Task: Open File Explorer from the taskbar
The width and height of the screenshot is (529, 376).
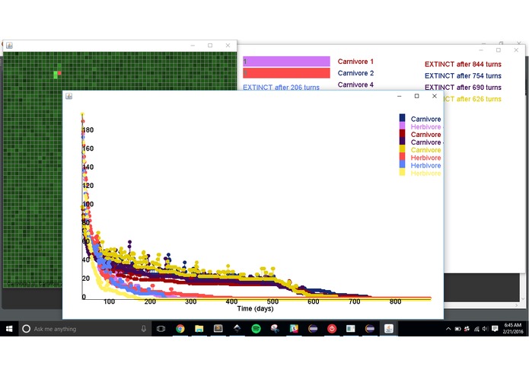Action: click(x=199, y=329)
